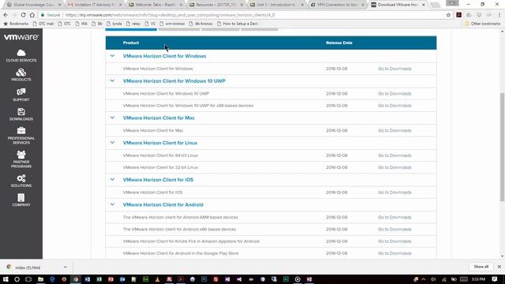The height and width of the screenshot is (284, 505).
Task: Go to Downloads for Horizon Client for Windows
Action: [395, 69]
